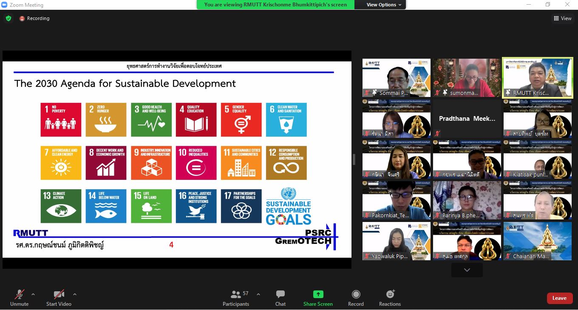Click goal 15 Life On Land tile
The width and height of the screenshot is (578, 310).
point(151,206)
